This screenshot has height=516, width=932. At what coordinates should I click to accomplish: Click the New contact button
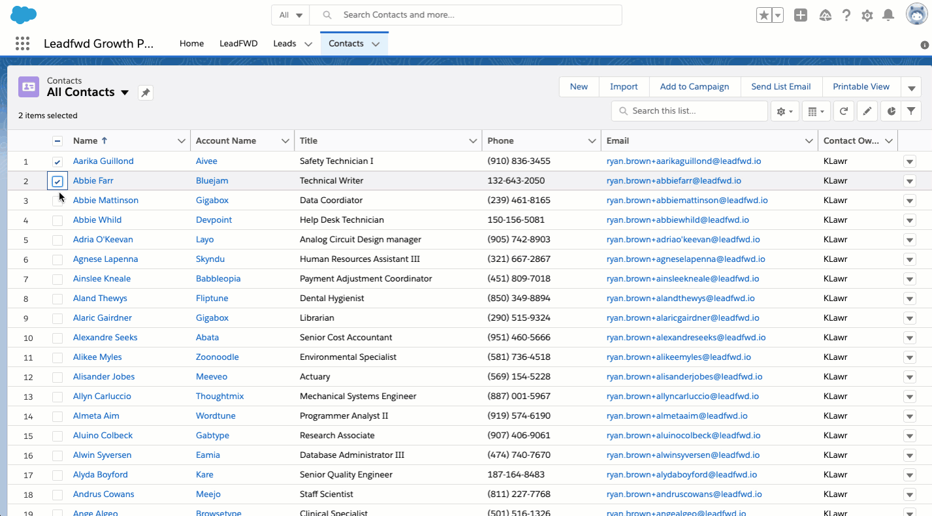point(579,87)
